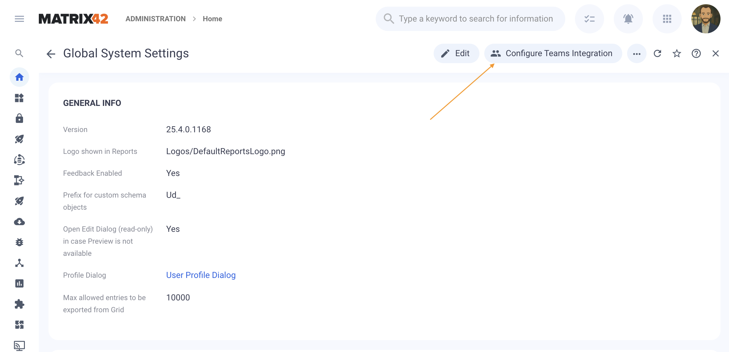This screenshot has height=352, width=729.
Task: Open the bar chart reports icon in sidebar
Action: click(19, 283)
